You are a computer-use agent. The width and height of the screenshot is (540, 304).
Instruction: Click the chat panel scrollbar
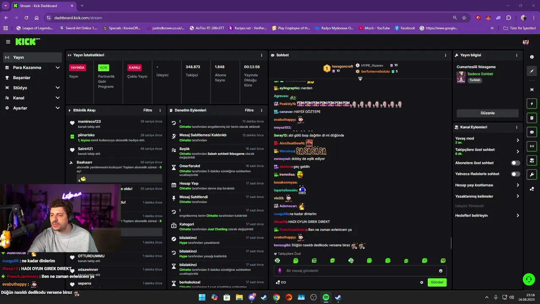point(451,243)
